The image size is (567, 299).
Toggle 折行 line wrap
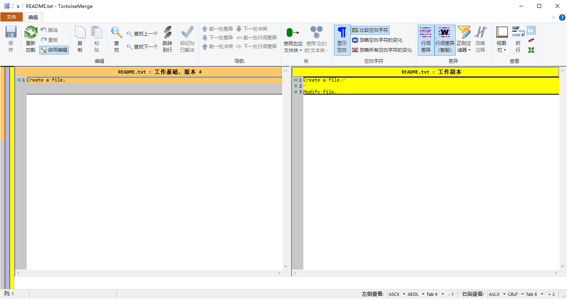click(518, 39)
